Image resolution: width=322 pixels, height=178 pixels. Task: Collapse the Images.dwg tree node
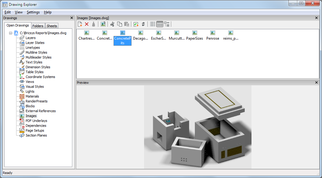pos(10,33)
